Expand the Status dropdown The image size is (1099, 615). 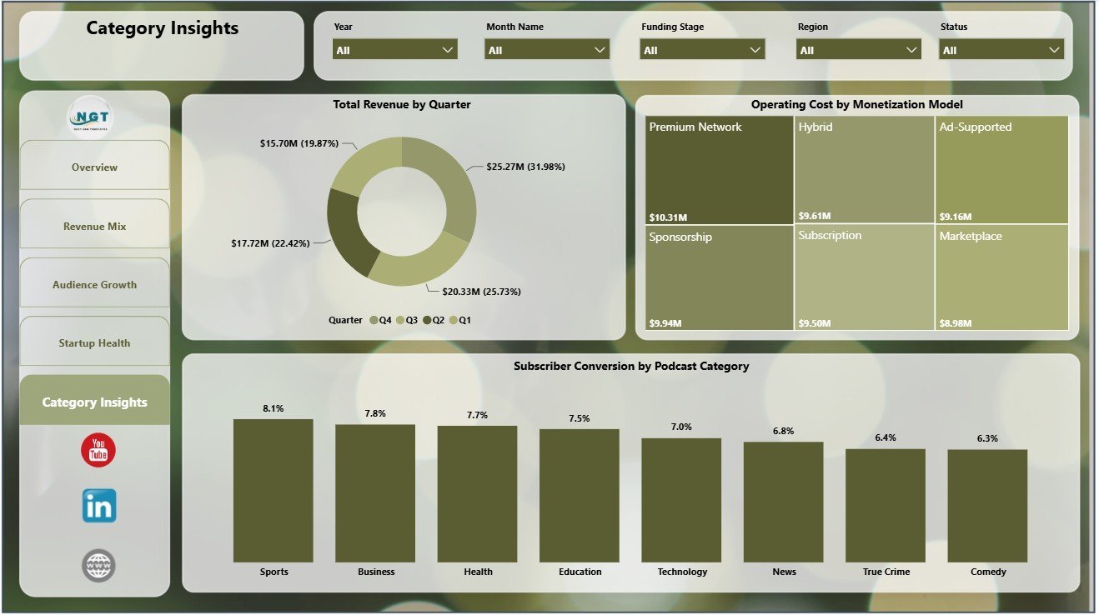1001,50
